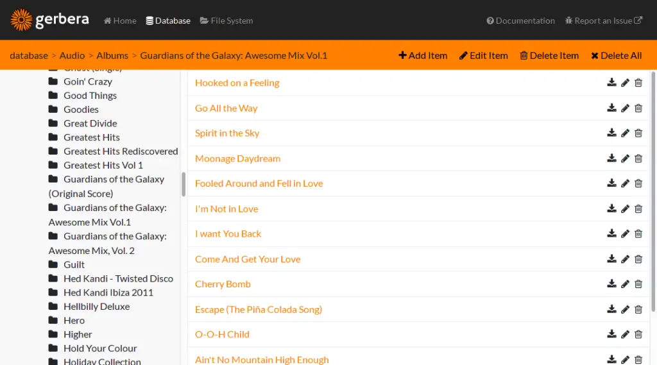Viewport: 657px width, 365px height.
Task: Navigate to Albums breadcrumb
Action: 112,55
